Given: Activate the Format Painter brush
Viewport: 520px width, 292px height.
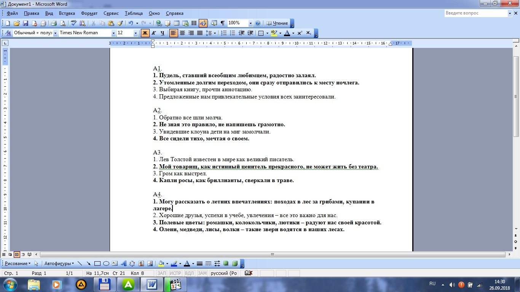Looking at the screenshot, I should tap(120, 23).
